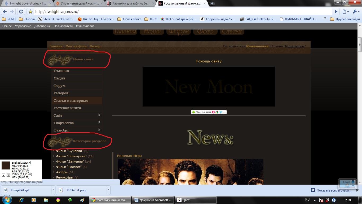
Task: Close the Twilight Love-Stories tab
Action: tap(50, 3)
